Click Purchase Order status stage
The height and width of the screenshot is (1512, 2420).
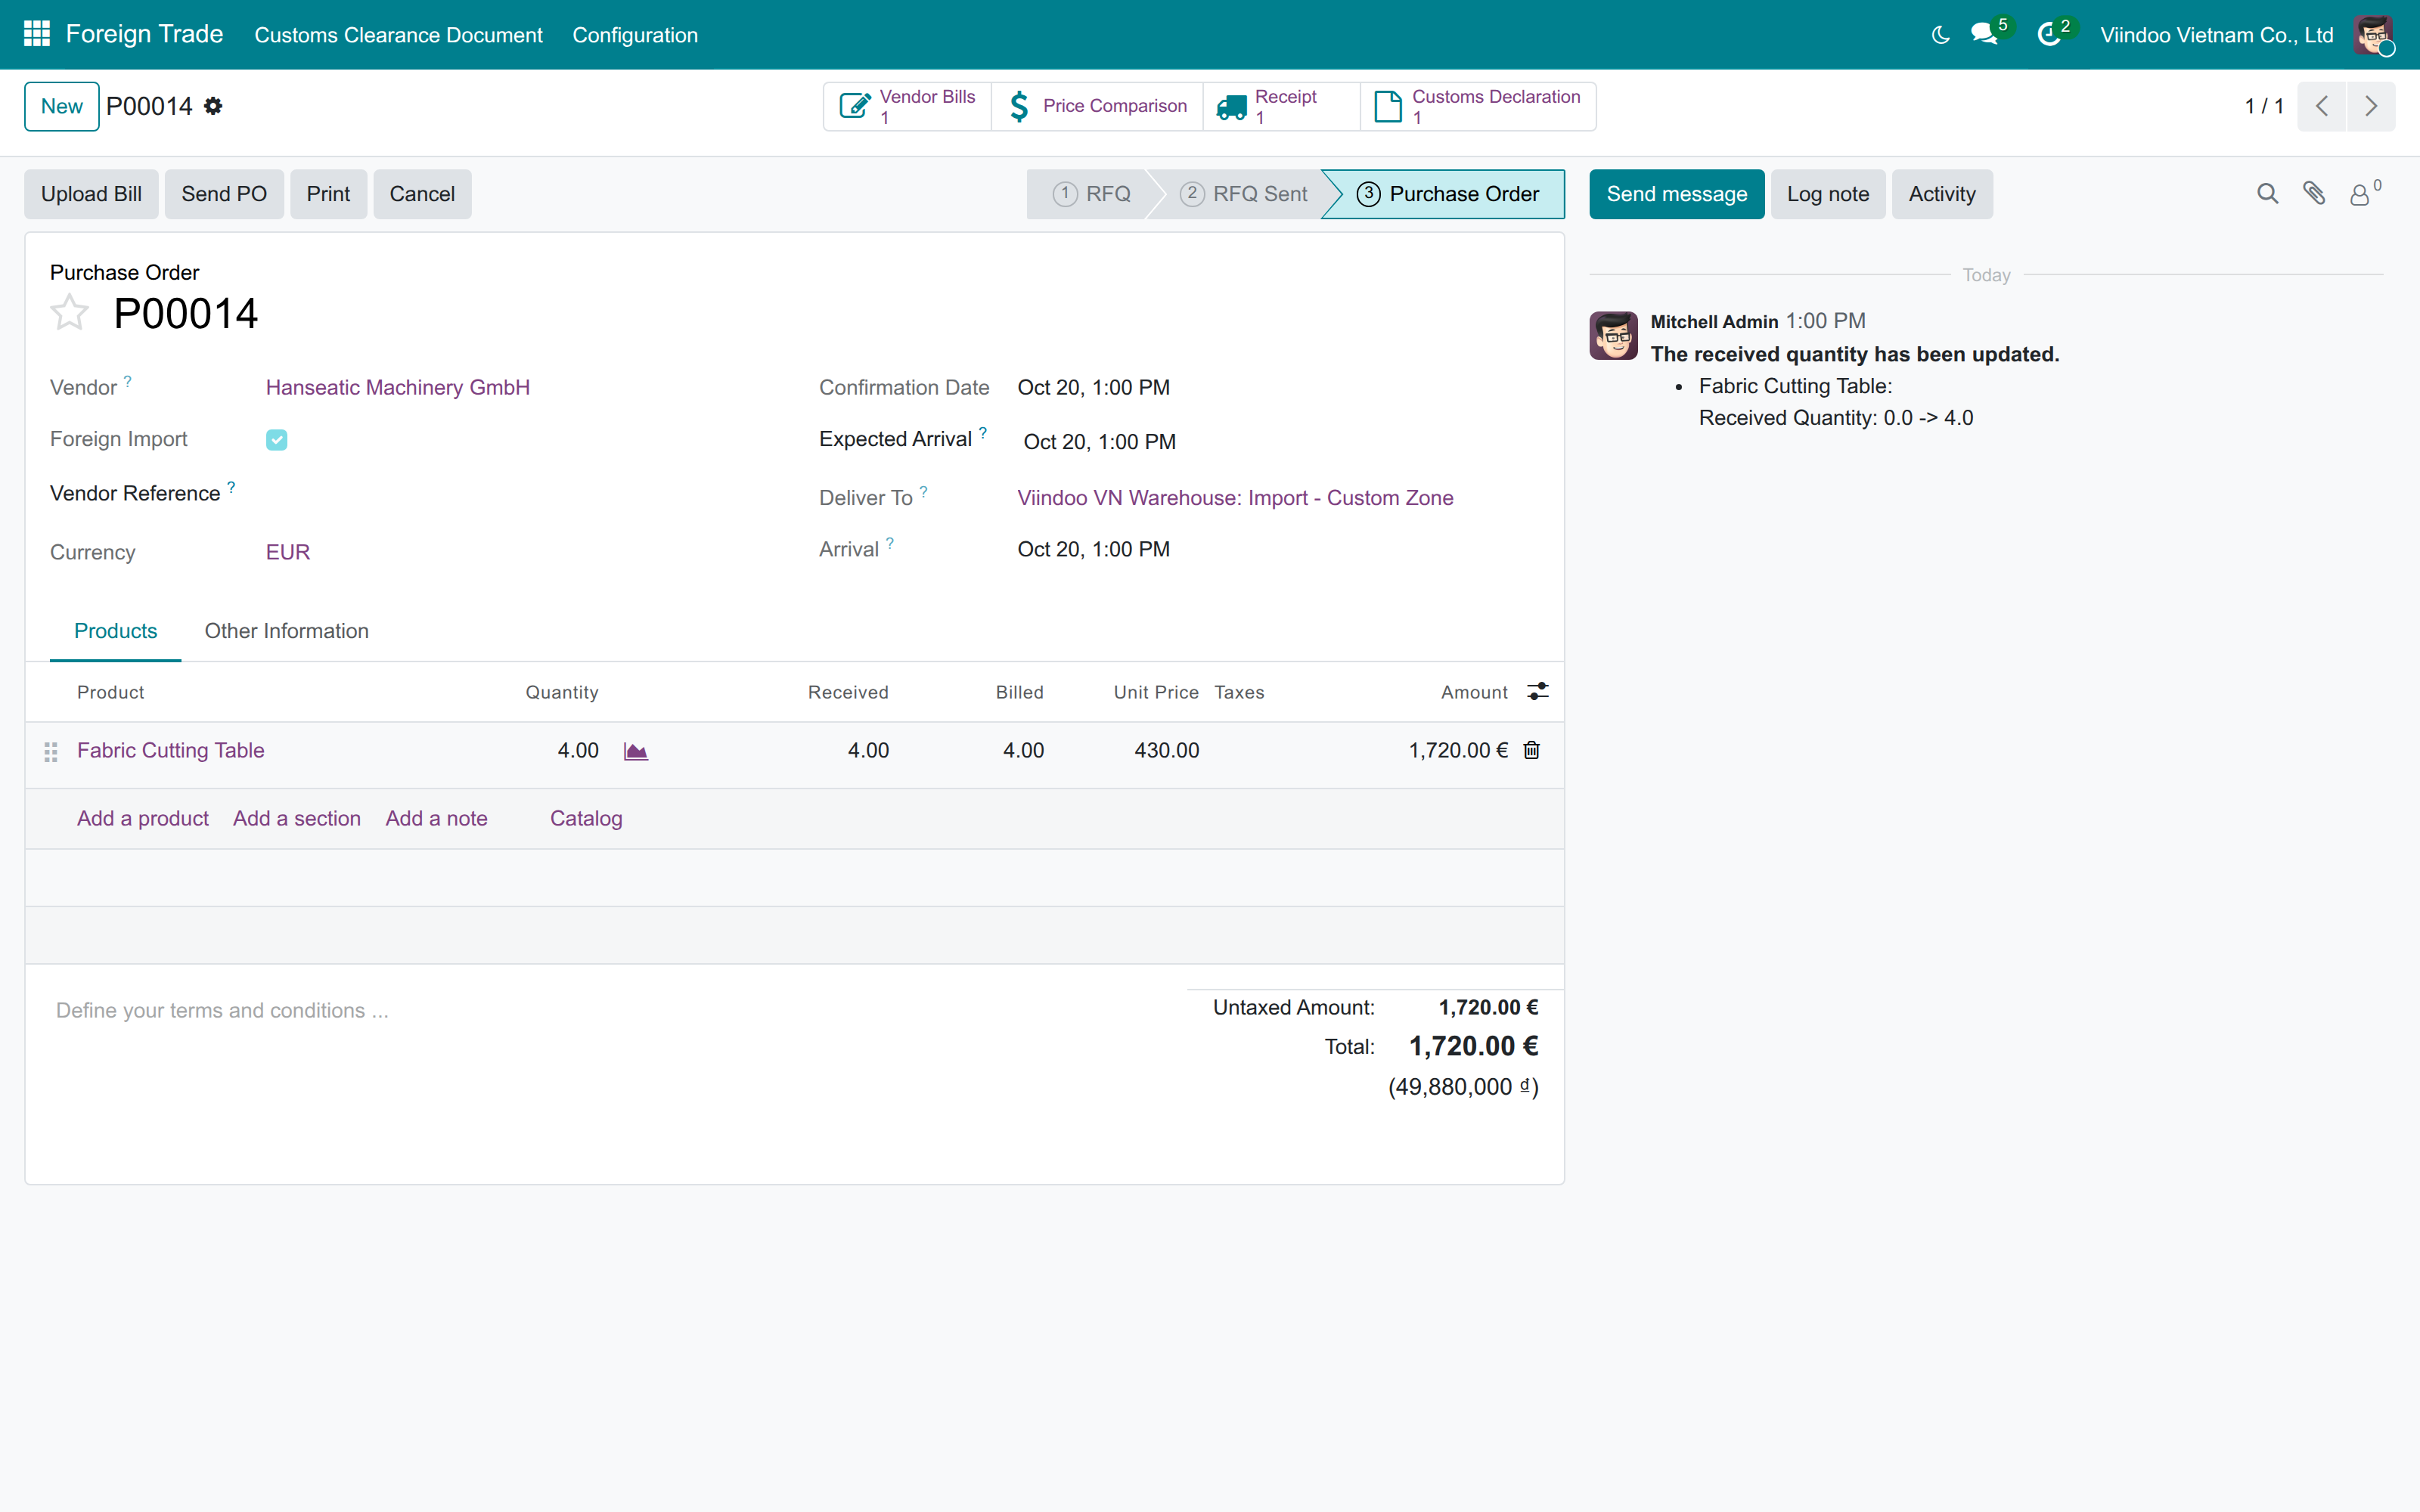[1447, 194]
